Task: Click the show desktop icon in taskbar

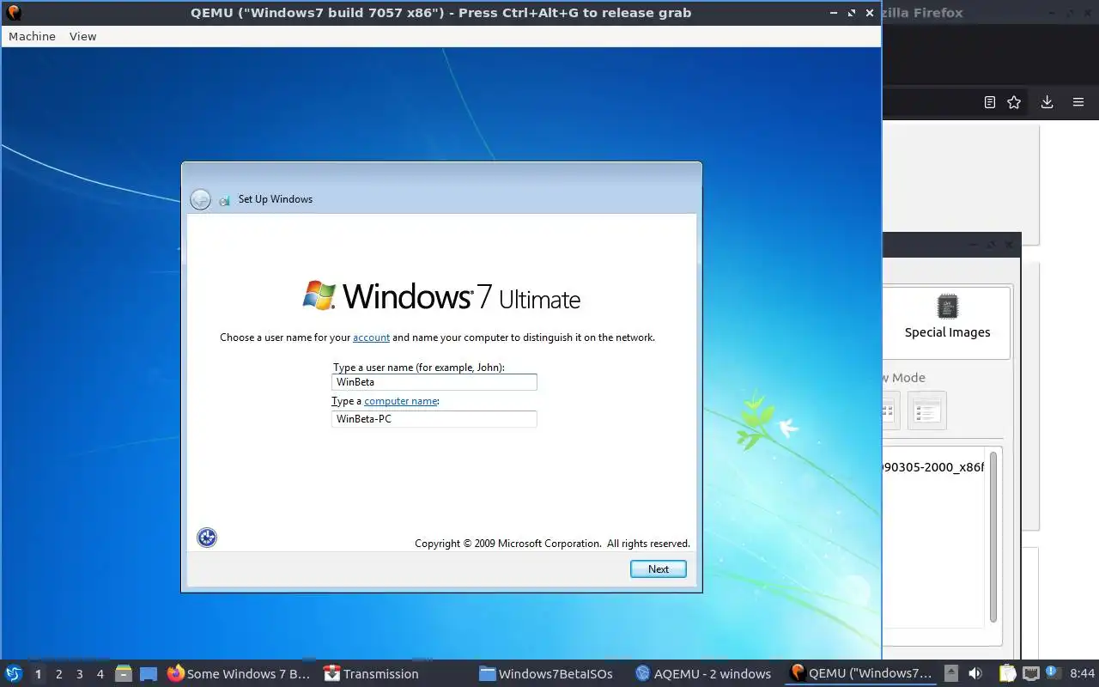Action: pyautogui.click(x=149, y=674)
